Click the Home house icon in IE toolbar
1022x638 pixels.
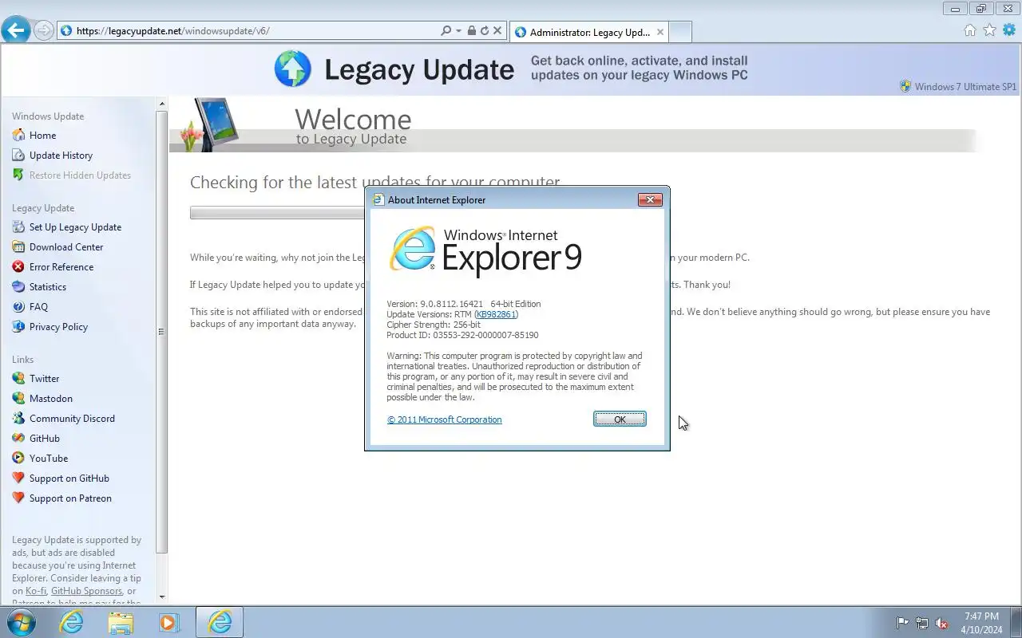[x=969, y=30]
